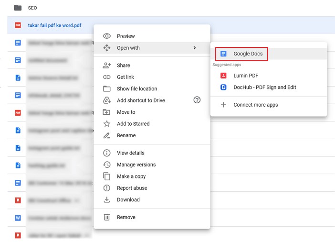Click the folder-arrow icon beside Move to

(x=106, y=112)
